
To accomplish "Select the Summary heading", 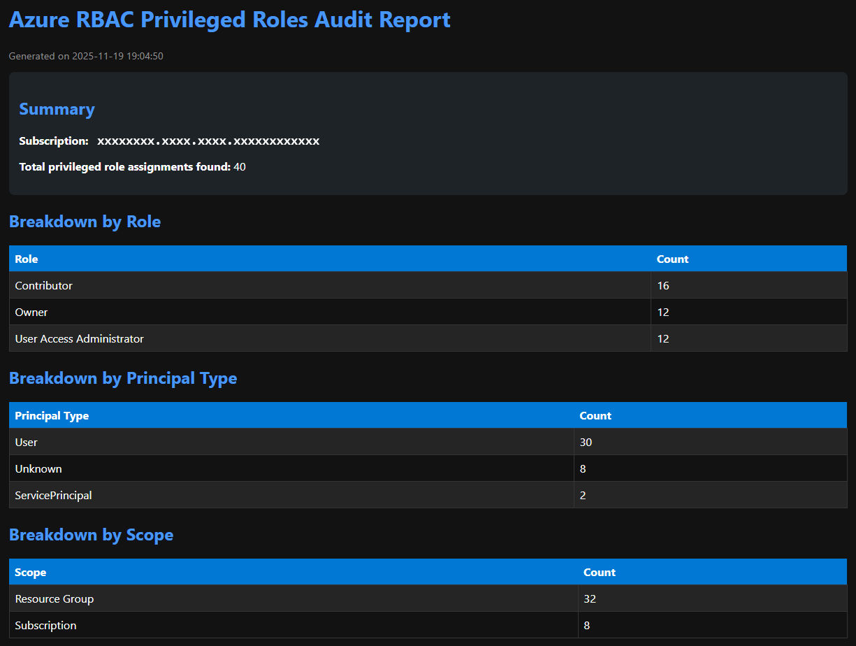I will tap(57, 109).
